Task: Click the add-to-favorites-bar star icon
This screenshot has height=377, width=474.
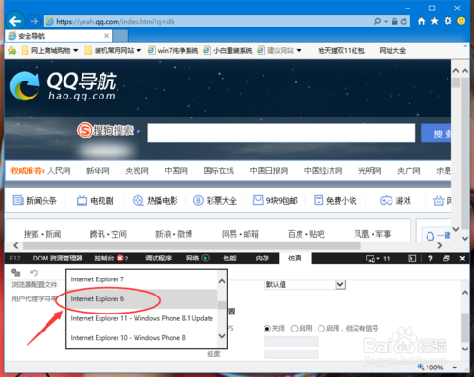Action: tap(12, 50)
